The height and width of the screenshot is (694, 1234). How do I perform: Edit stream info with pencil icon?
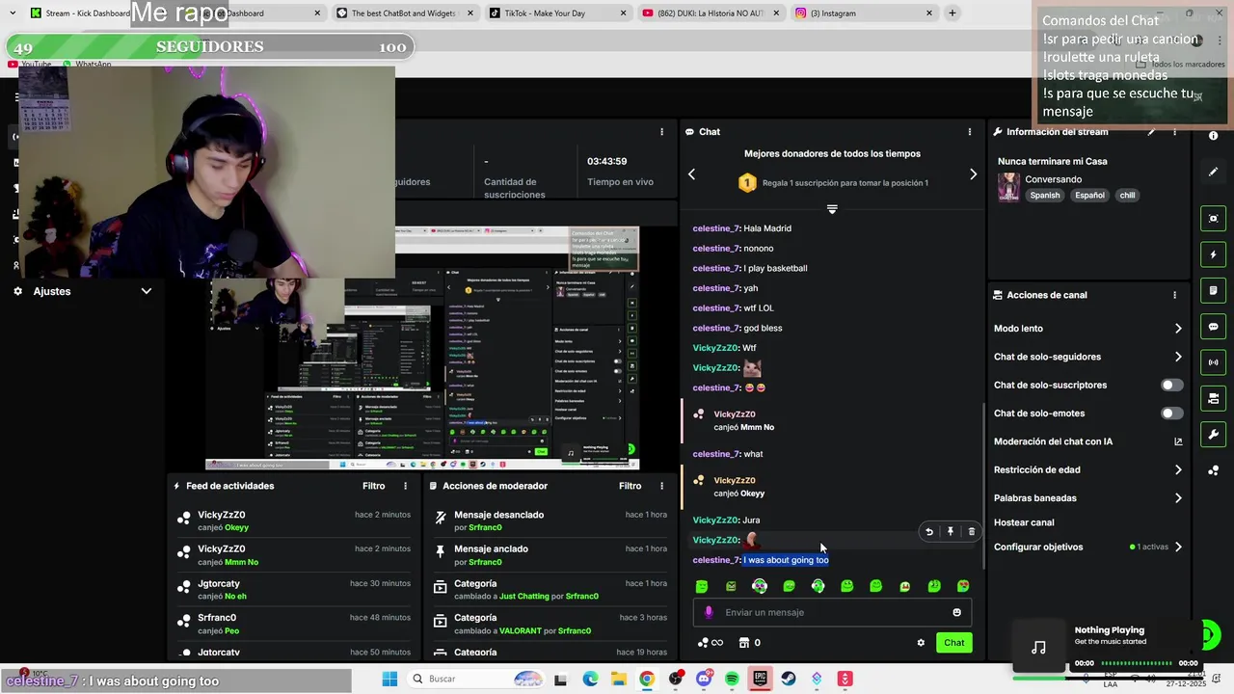[1151, 132]
